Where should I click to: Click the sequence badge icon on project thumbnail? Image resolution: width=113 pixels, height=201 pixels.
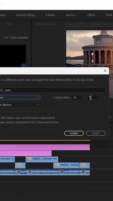tap(24, 65)
